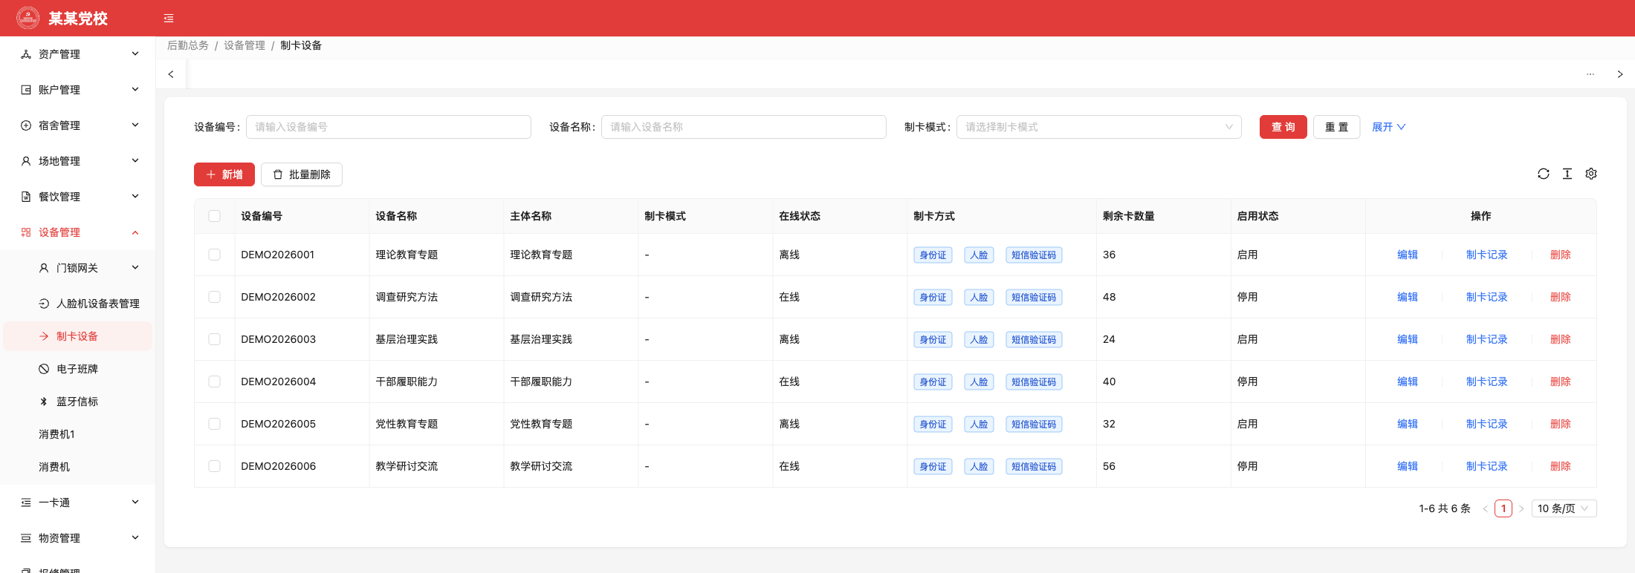The width and height of the screenshot is (1635, 573).
Task: Select page 1 in pagination
Action: point(1503,508)
